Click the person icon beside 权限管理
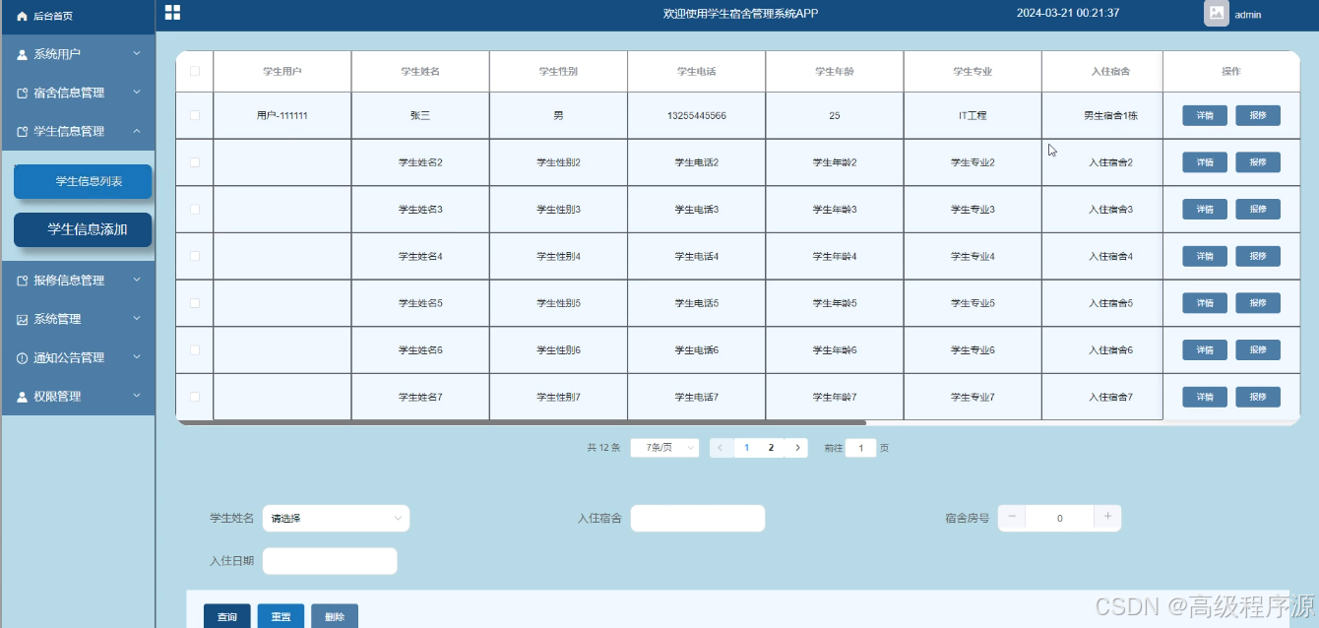 (23, 397)
